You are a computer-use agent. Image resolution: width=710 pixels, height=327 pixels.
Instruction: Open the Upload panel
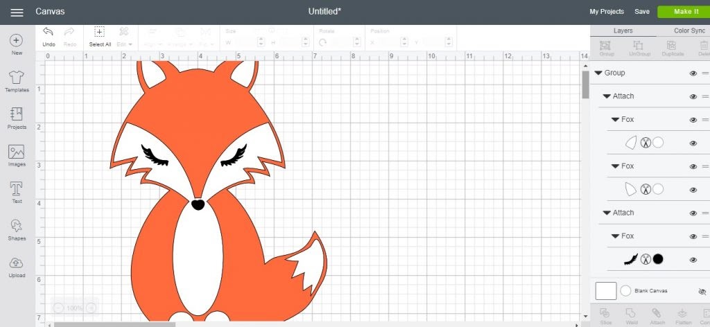pos(17,267)
